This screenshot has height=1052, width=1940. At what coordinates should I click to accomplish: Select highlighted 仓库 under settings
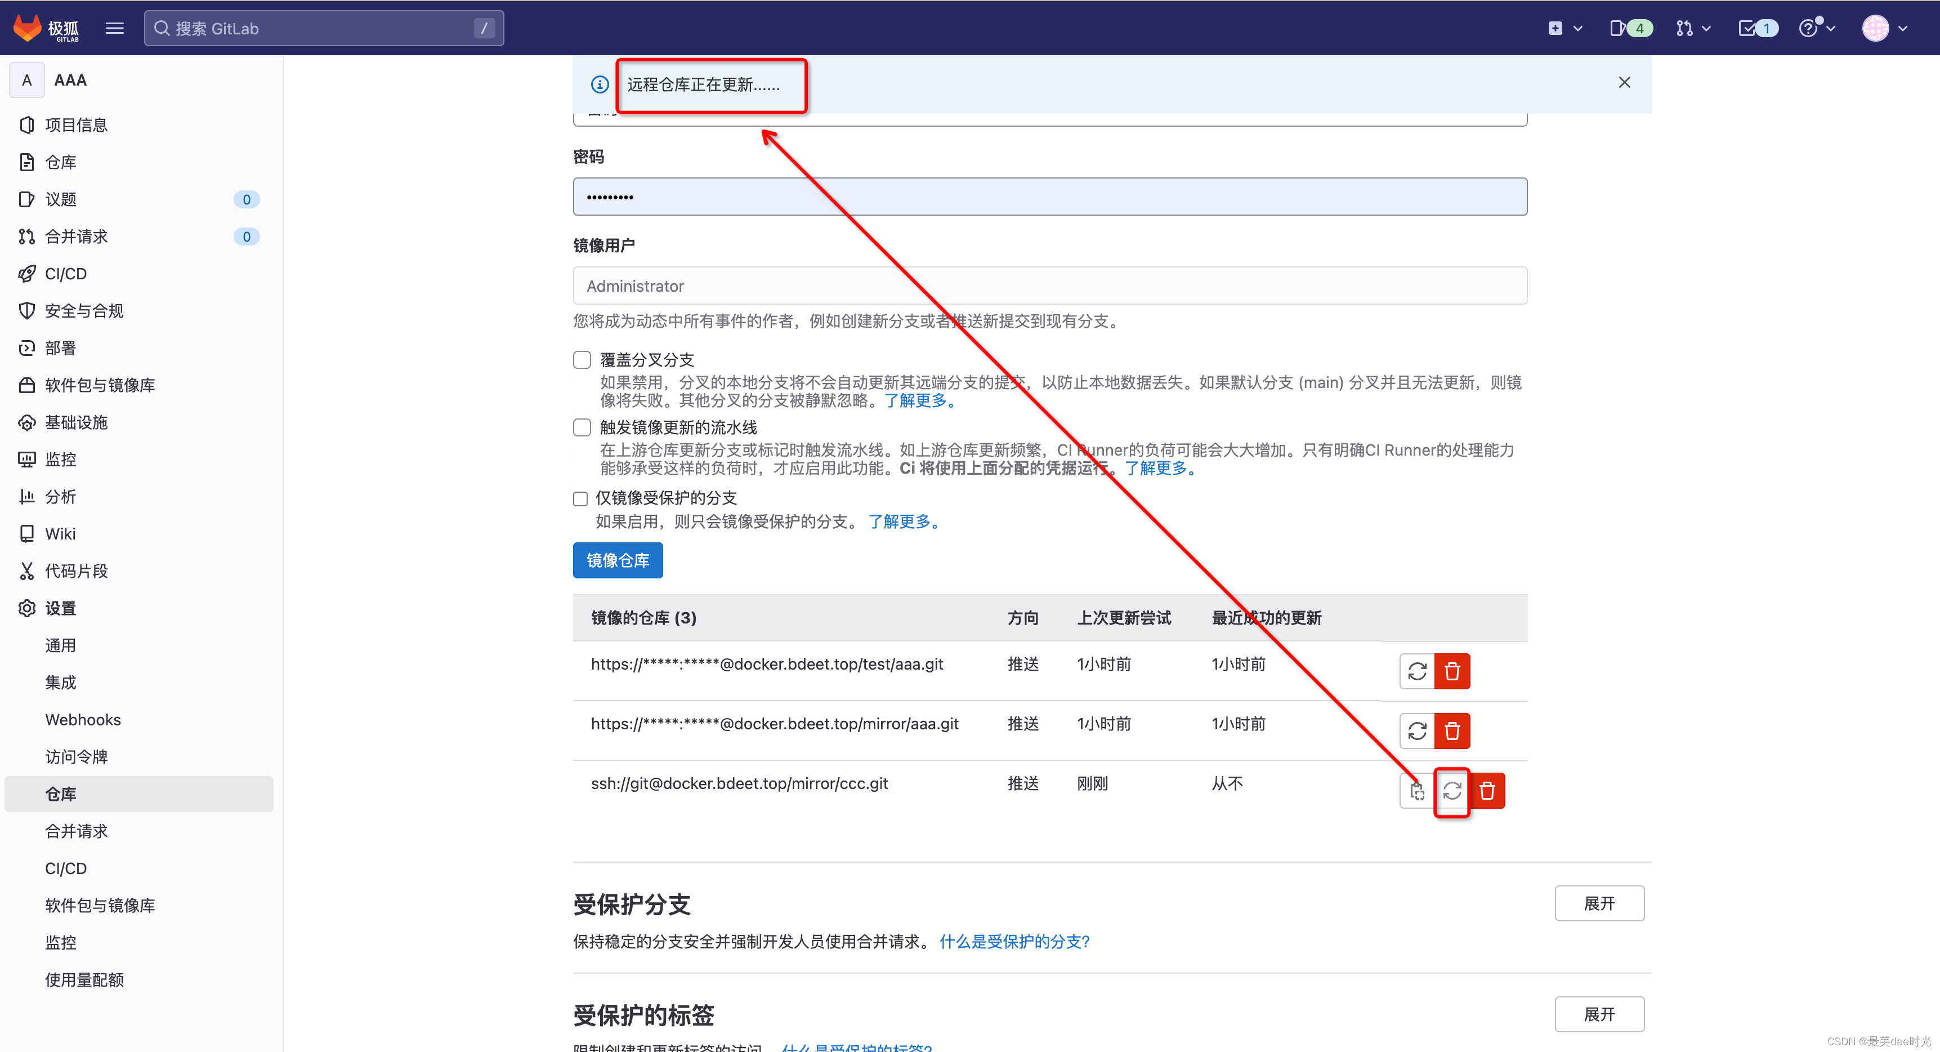pyautogui.click(x=138, y=794)
